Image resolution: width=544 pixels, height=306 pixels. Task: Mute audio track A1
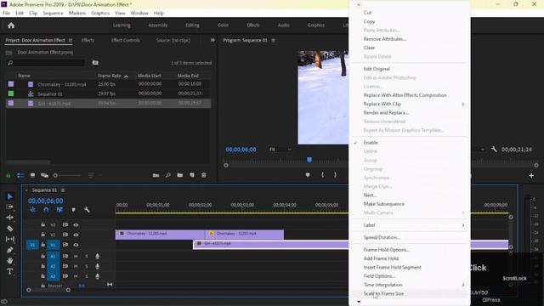pos(76,257)
